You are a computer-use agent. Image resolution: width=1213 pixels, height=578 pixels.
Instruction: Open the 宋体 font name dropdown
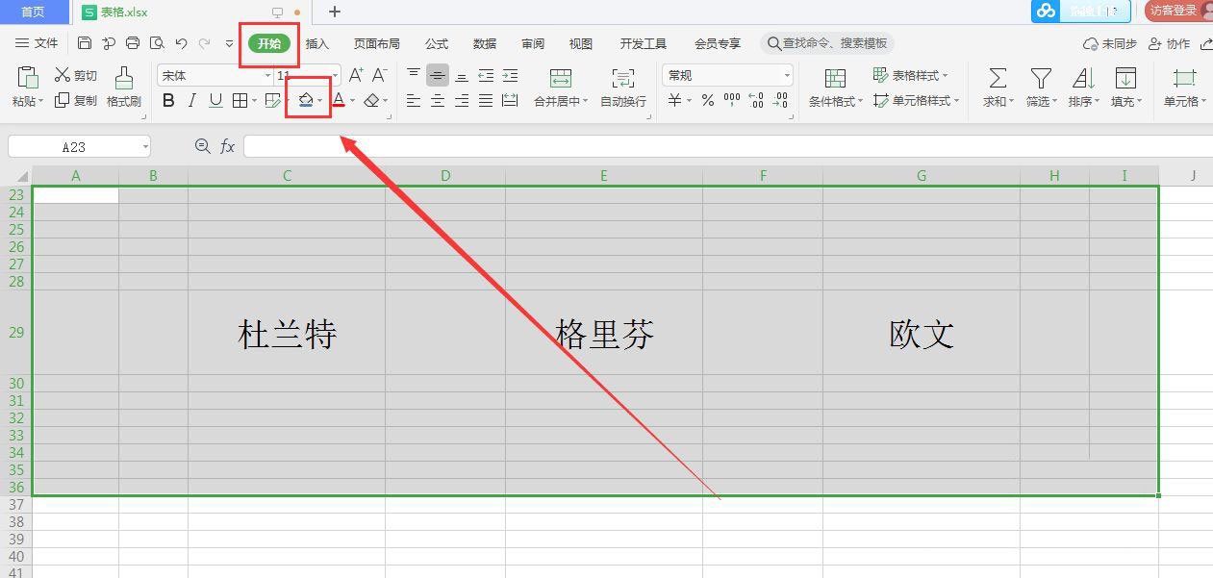265,75
